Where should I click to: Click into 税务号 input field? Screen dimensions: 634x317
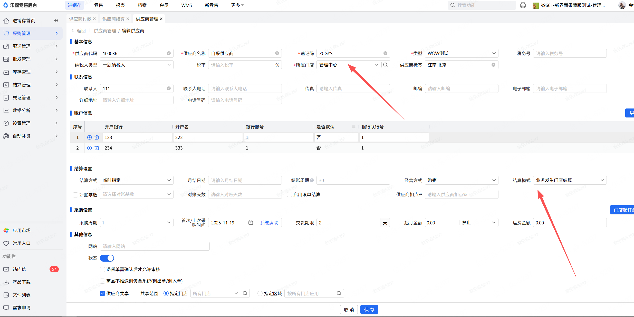[x=570, y=53]
